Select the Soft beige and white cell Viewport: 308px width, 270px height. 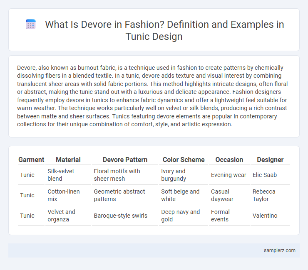[184, 195]
